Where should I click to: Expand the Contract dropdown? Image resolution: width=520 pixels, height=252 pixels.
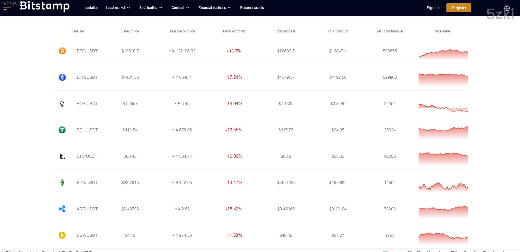pyautogui.click(x=180, y=8)
